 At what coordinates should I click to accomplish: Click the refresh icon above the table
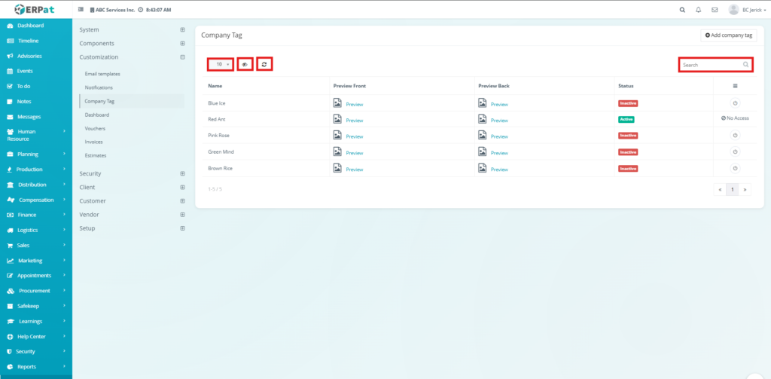point(264,65)
